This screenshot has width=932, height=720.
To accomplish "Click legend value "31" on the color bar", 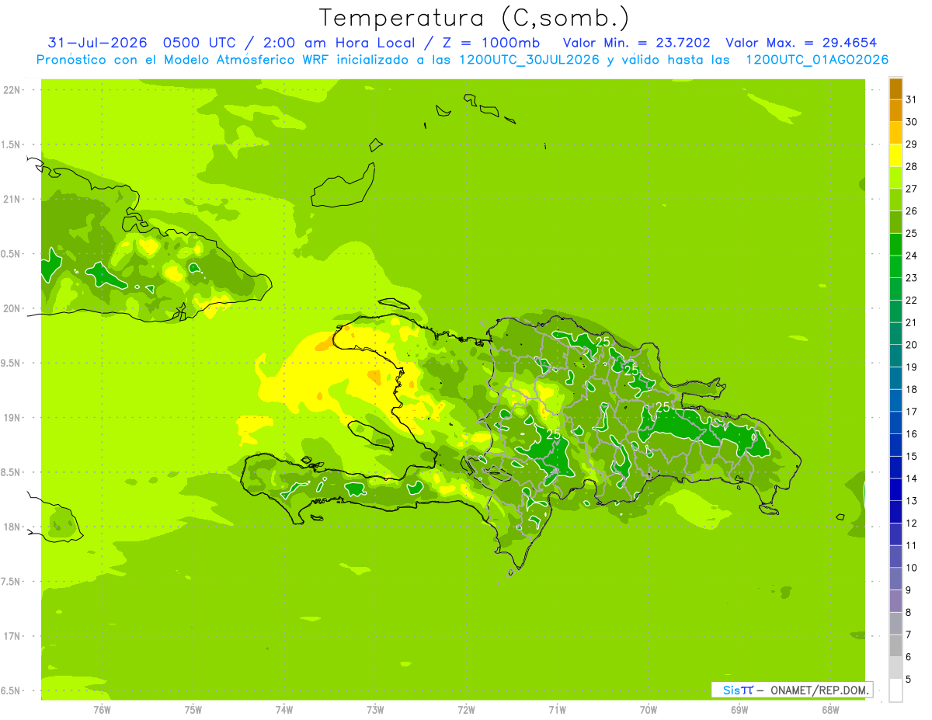I will (x=911, y=99).
